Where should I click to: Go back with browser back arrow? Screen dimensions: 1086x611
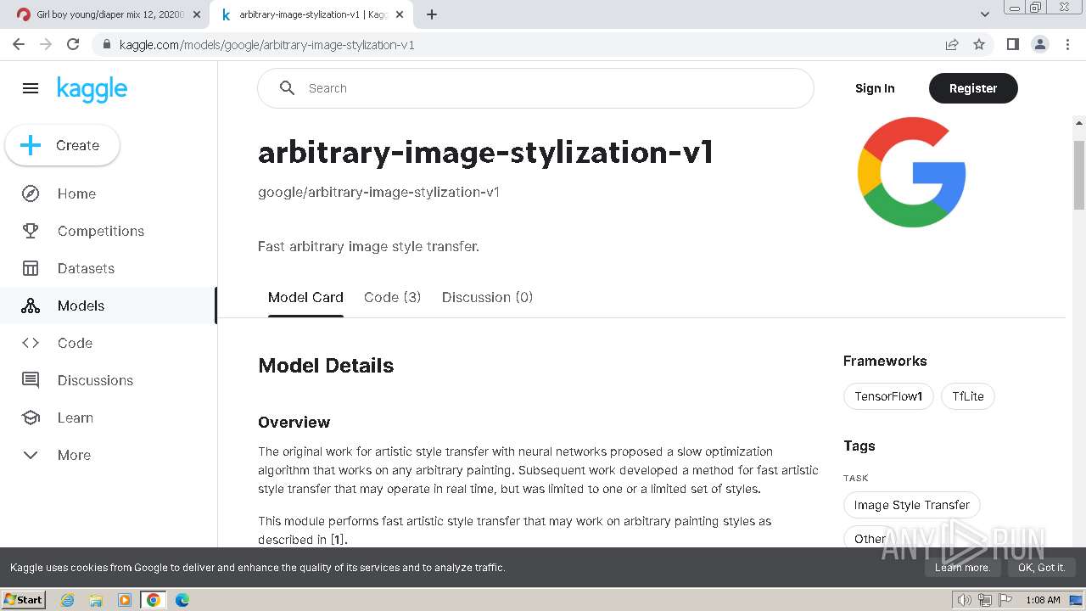point(19,44)
